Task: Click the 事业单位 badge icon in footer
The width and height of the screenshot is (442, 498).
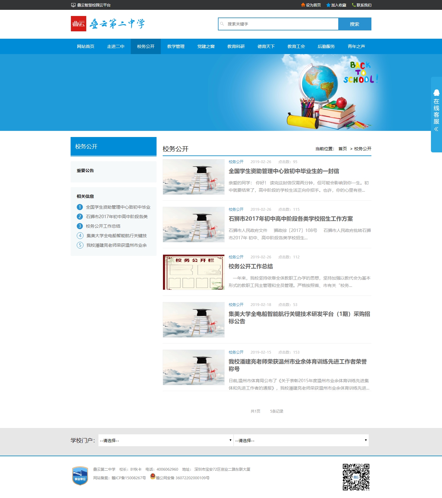Action: (80, 476)
